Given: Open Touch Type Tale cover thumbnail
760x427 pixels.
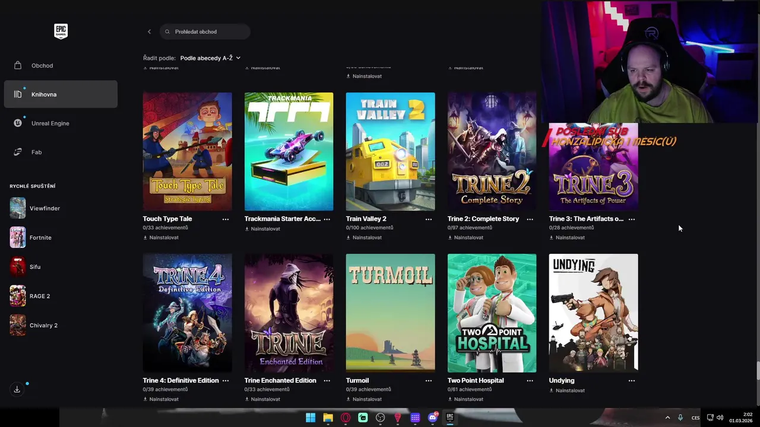Looking at the screenshot, I should tap(188, 151).
